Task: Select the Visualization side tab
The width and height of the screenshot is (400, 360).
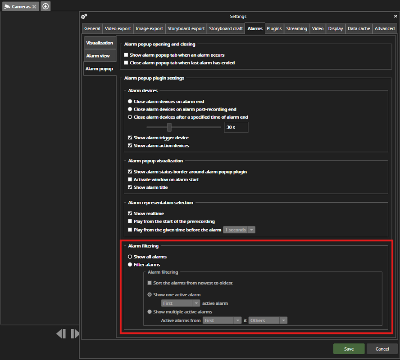Action: point(100,43)
